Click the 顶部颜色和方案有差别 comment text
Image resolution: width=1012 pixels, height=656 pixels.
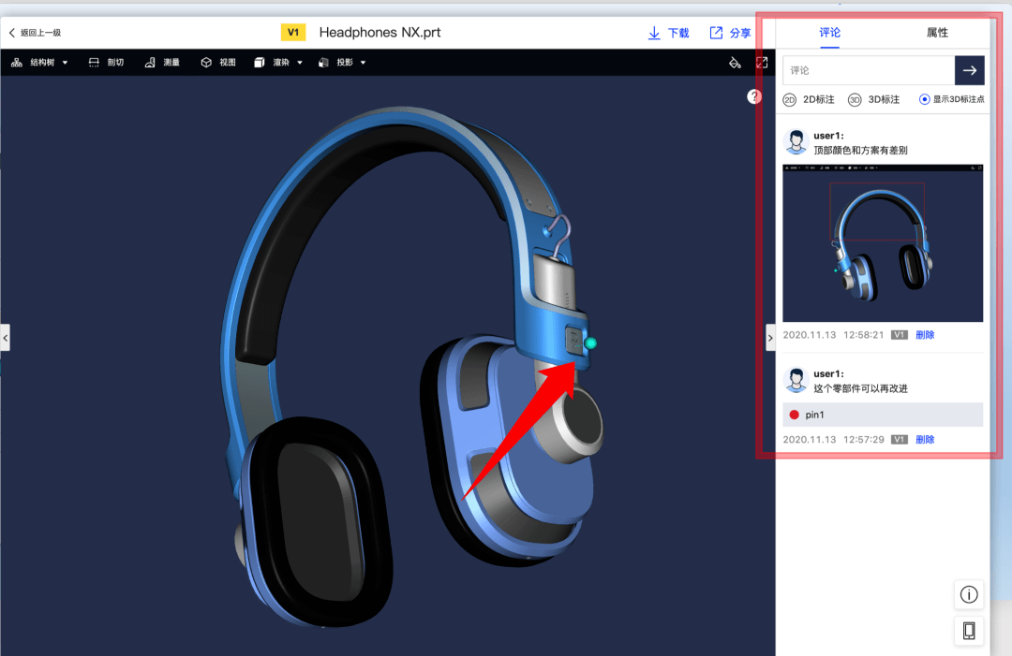(860, 150)
